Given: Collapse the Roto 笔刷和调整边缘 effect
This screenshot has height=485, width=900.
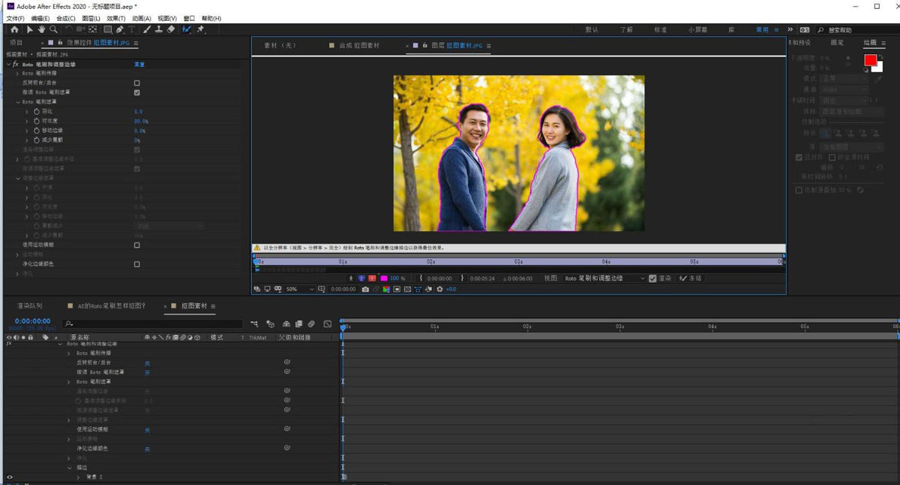Looking at the screenshot, I should pos(8,65).
